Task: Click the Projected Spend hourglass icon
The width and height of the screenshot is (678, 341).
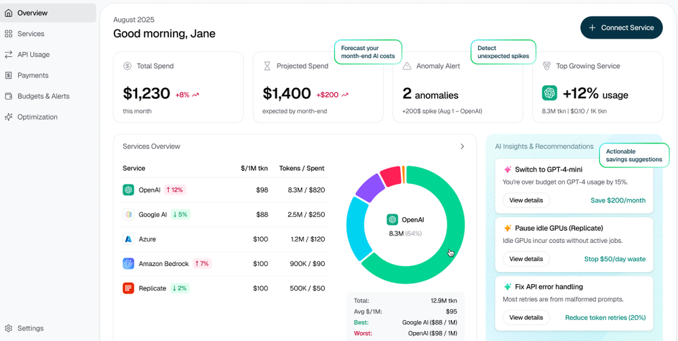Action: pos(267,66)
